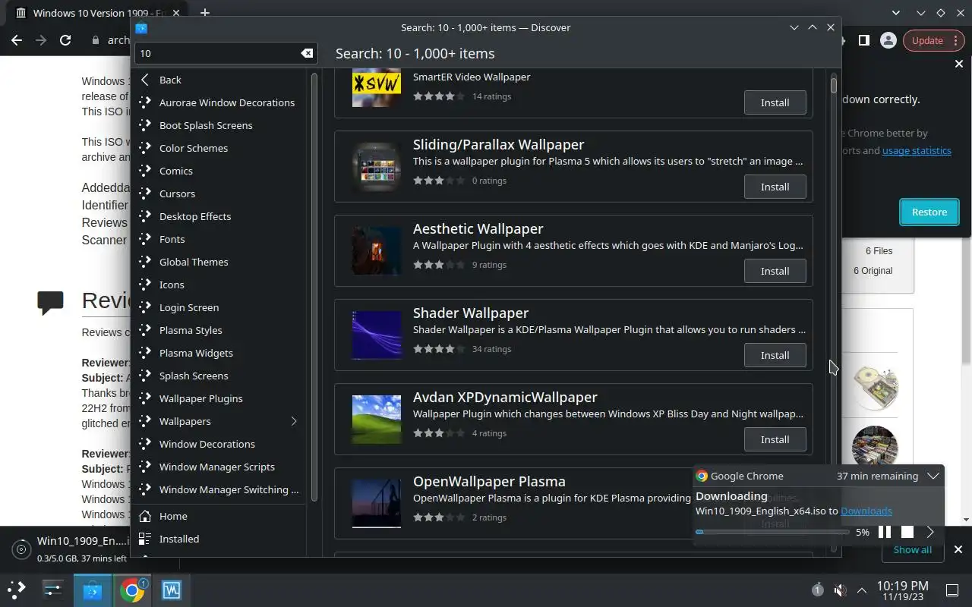The height and width of the screenshot is (607, 972).
Task: Click the Plasma Widgets category icon
Action: [145, 353]
